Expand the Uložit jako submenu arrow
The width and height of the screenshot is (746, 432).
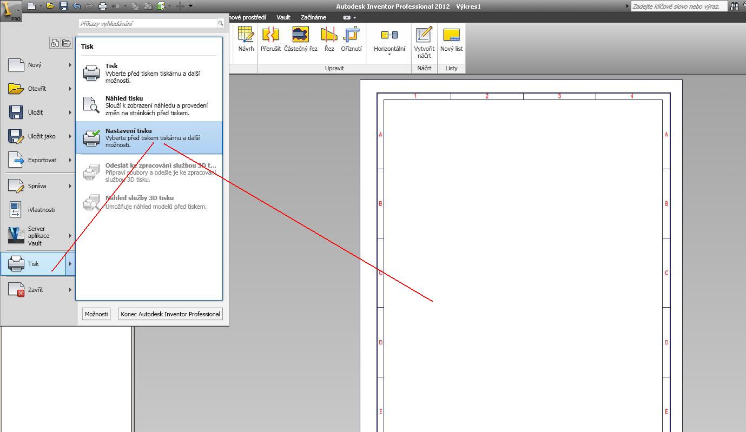click(x=70, y=136)
